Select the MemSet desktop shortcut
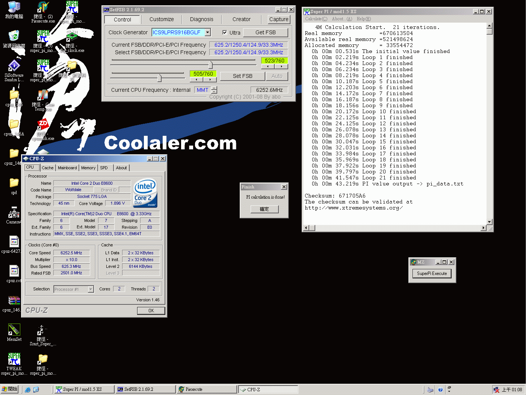The image size is (526, 395). (14, 333)
